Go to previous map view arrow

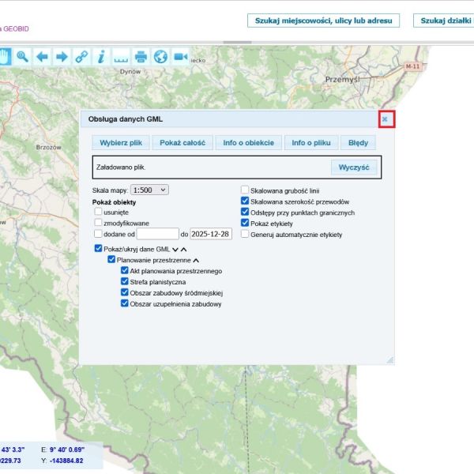(42, 56)
